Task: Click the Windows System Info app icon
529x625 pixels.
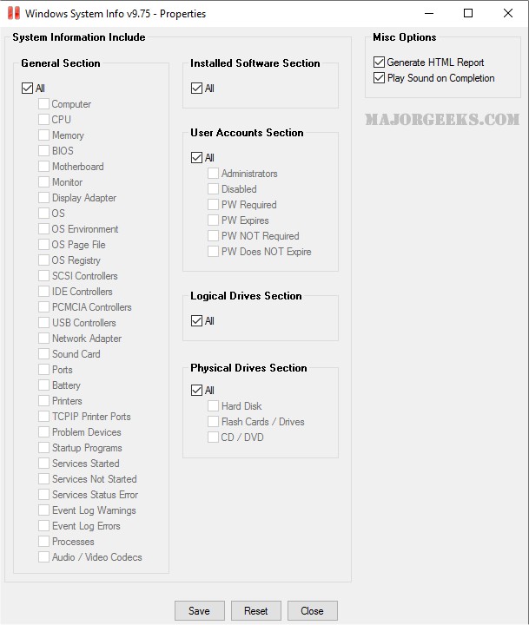Action: pyautogui.click(x=13, y=14)
